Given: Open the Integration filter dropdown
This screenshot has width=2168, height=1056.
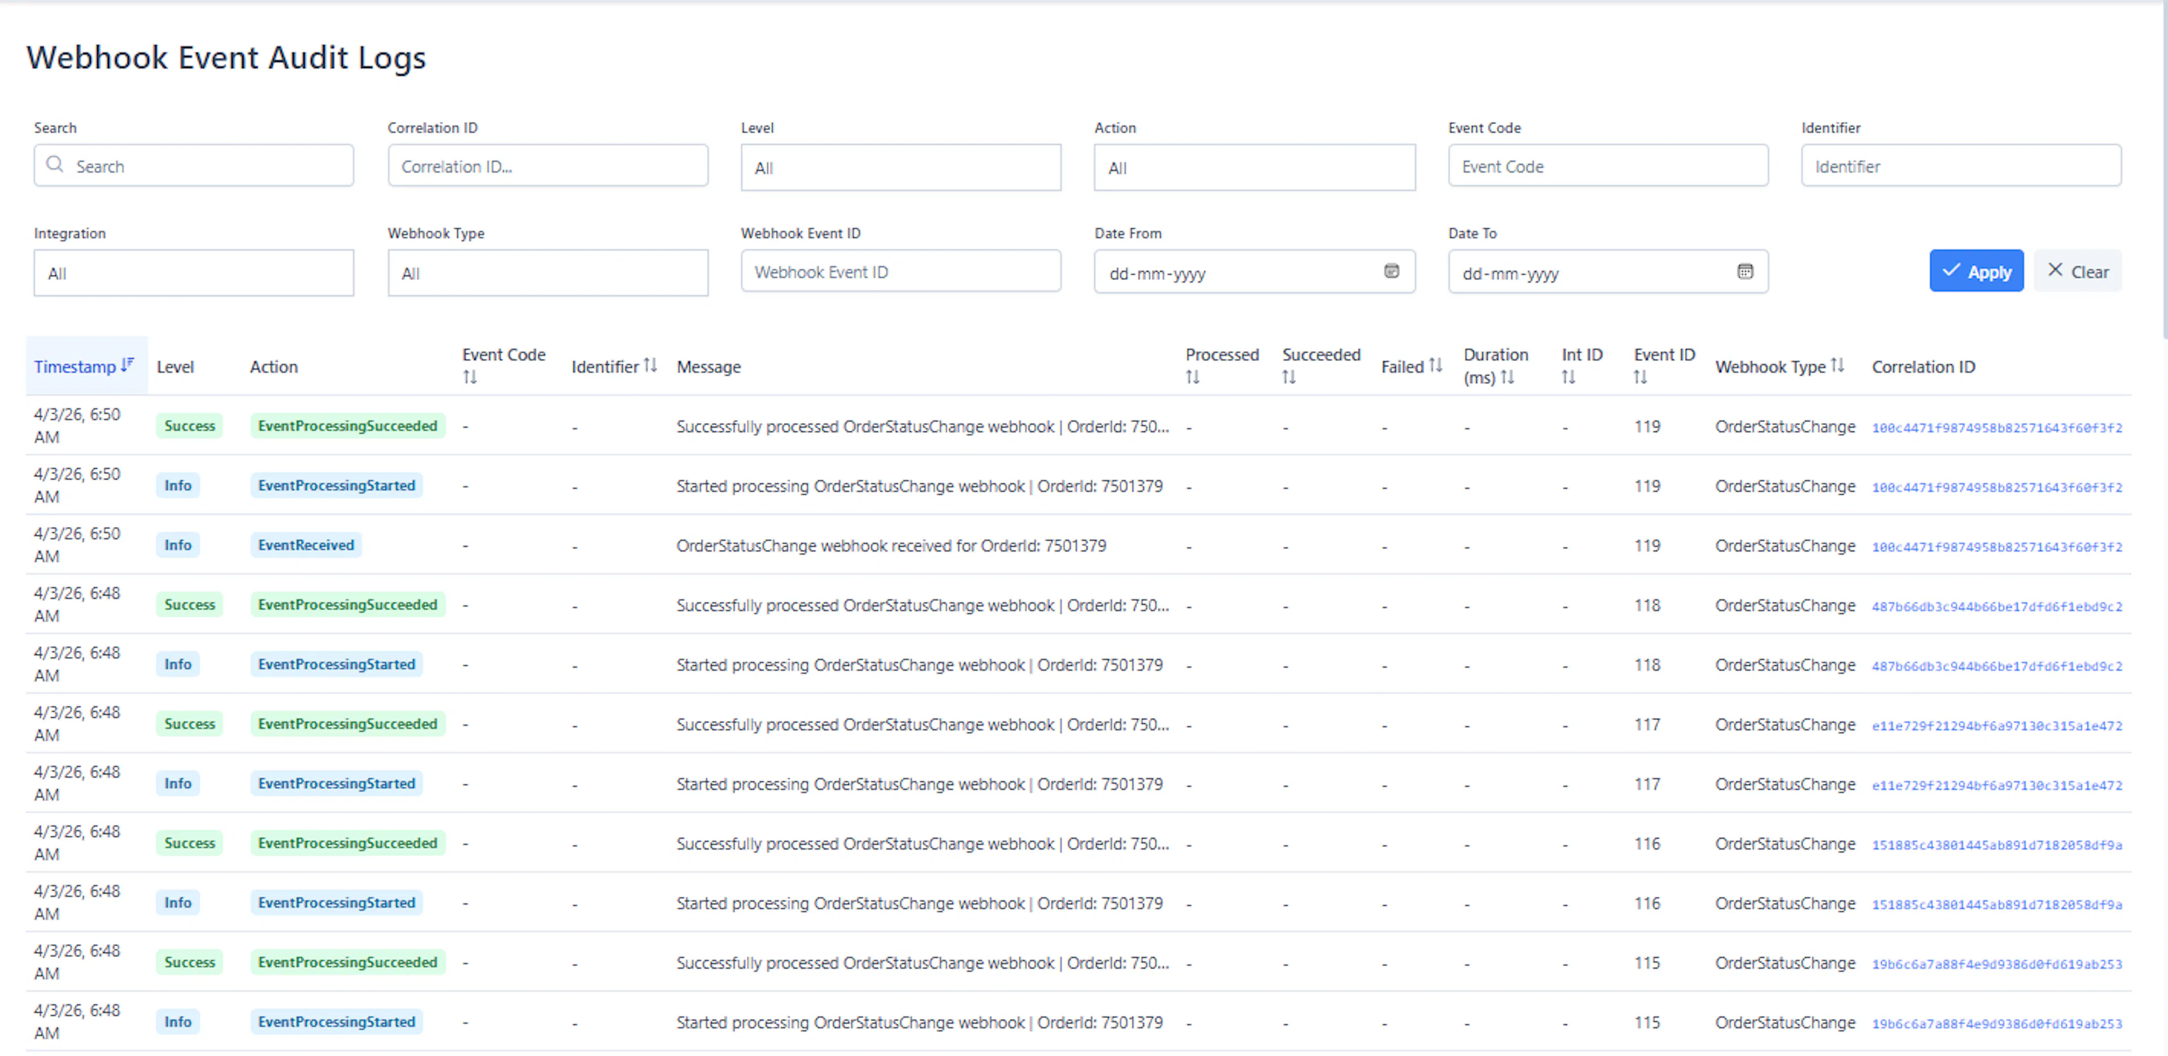Looking at the screenshot, I should pos(194,273).
